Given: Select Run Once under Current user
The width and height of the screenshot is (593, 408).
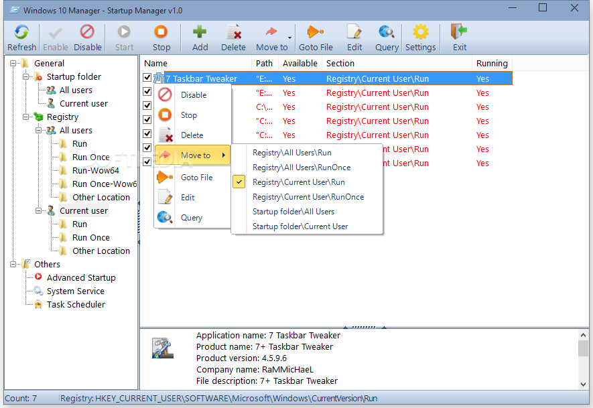Looking at the screenshot, I should [90, 237].
